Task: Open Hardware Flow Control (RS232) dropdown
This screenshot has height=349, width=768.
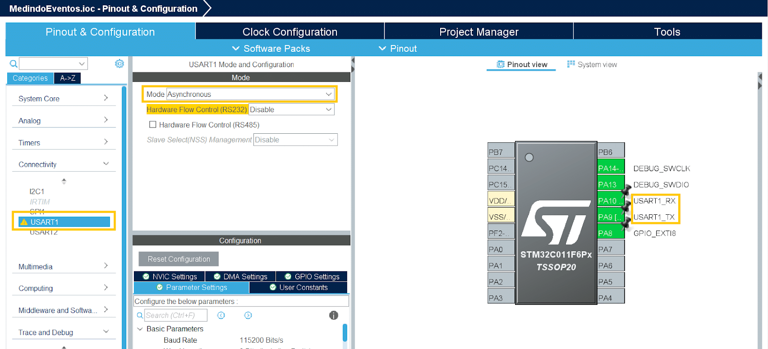Action: pyautogui.click(x=291, y=110)
